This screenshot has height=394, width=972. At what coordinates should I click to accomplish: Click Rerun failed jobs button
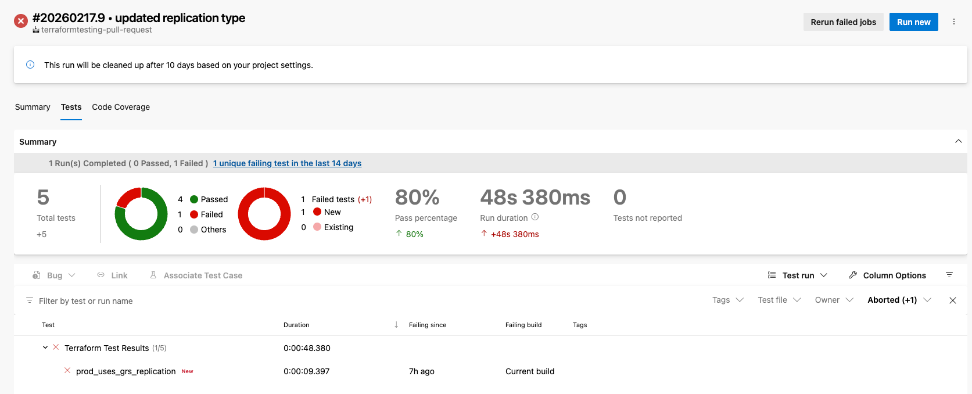843,22
